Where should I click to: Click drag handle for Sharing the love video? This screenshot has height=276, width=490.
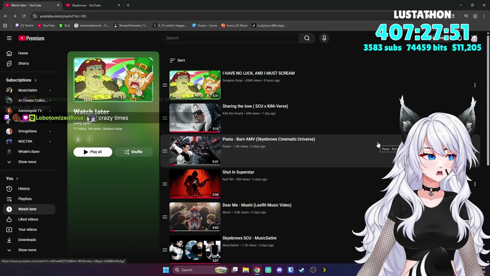point(165,118)
